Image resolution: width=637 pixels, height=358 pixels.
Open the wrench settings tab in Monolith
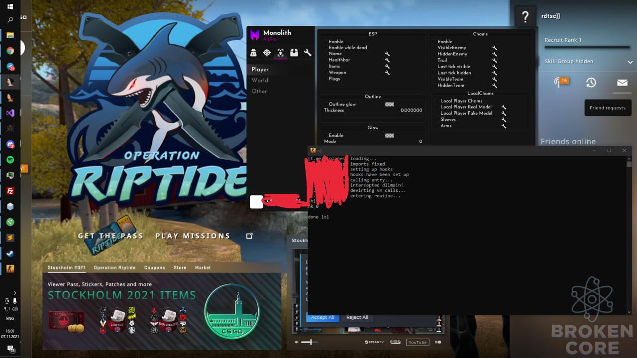308,52
